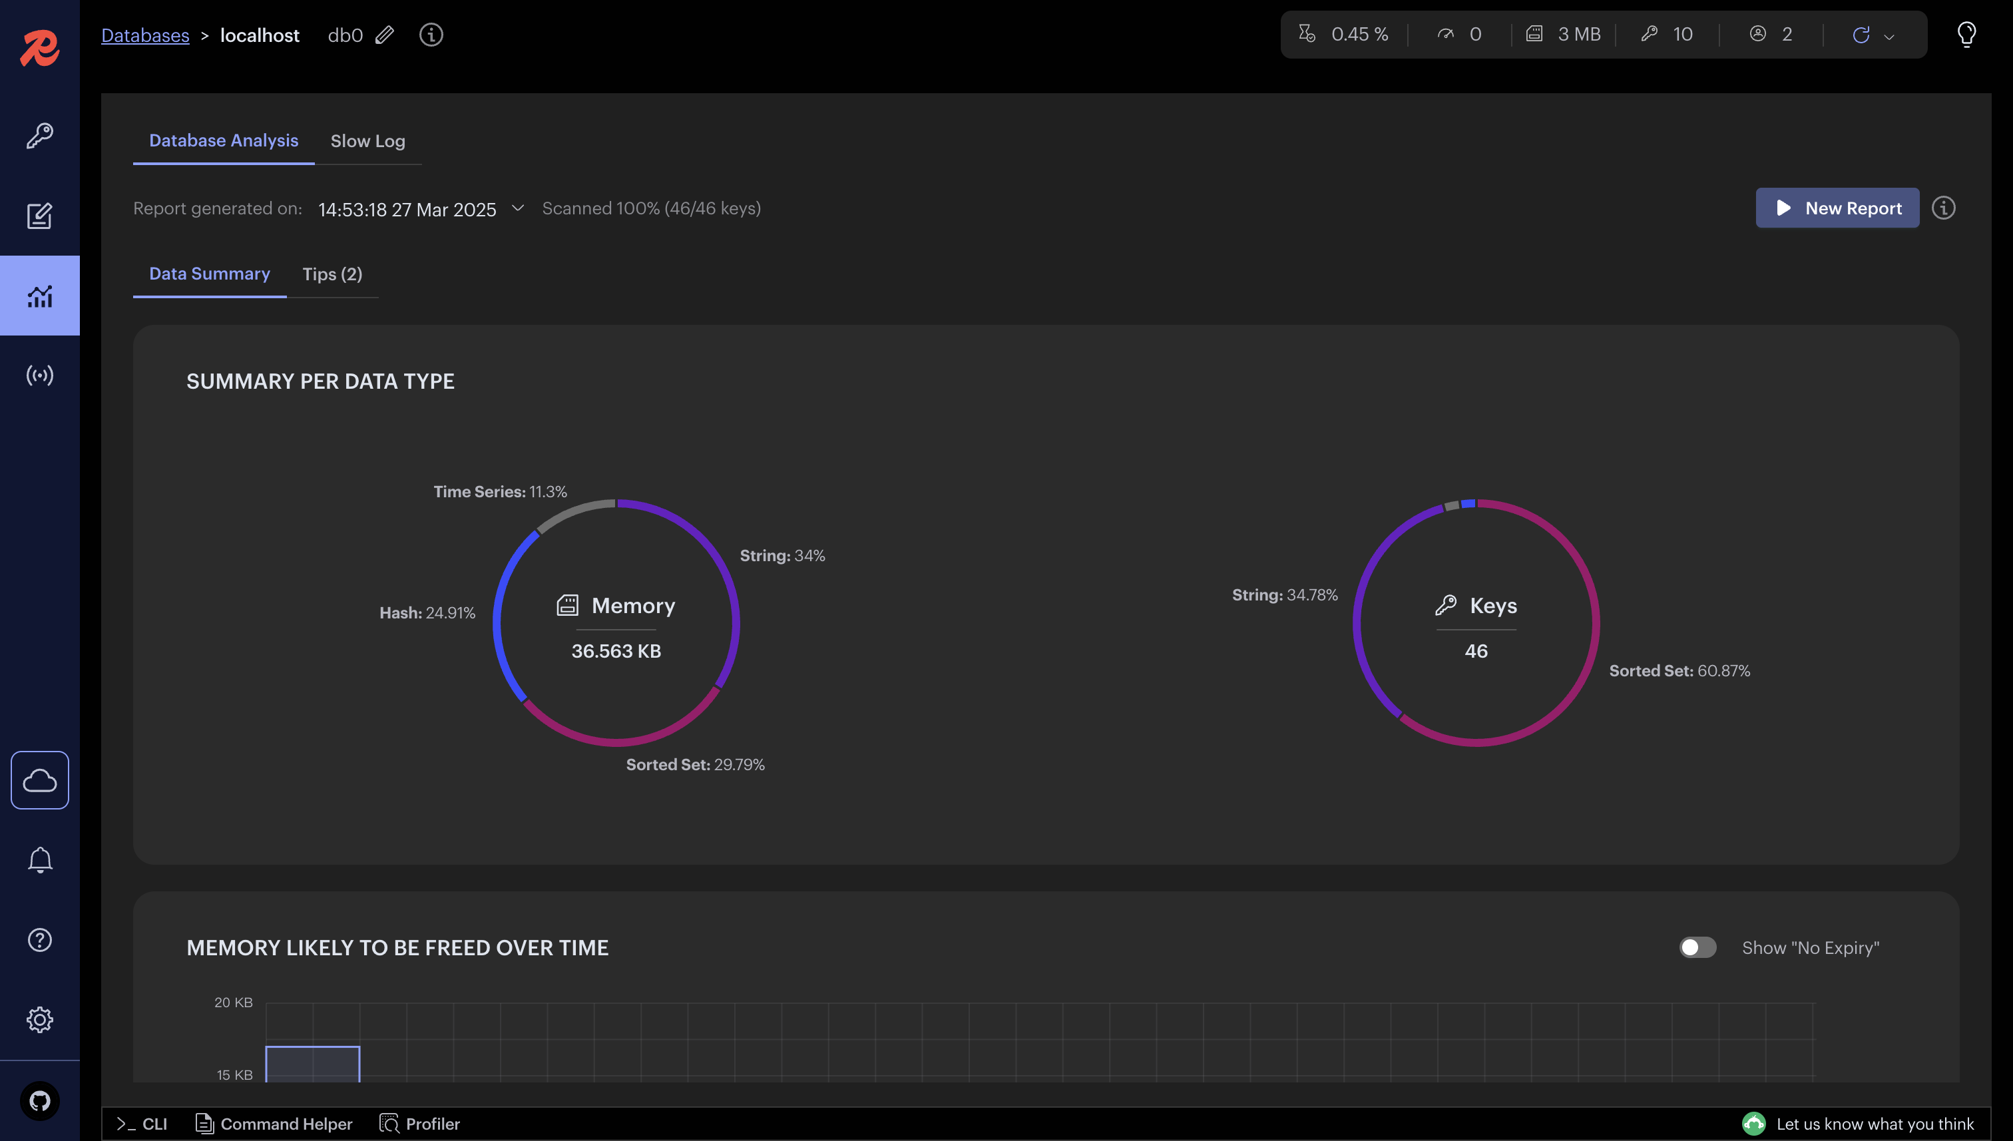Open the Pub/Sub broadcast icon
Viewport: 2013px width, 1141px height.
39,375
